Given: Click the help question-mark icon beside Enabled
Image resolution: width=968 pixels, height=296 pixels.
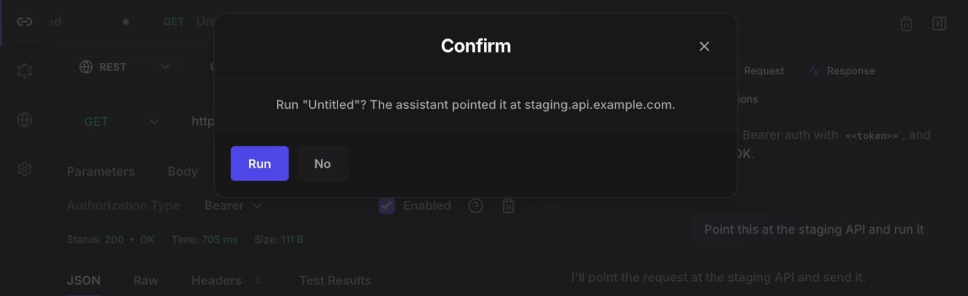Looking at the screenshot, I should (x=476, y=206).
